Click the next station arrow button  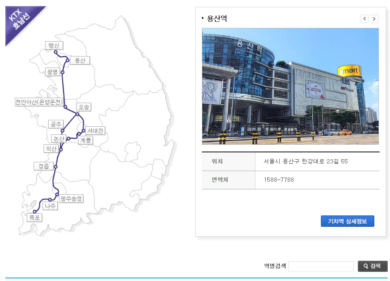[x=374, y=19]
